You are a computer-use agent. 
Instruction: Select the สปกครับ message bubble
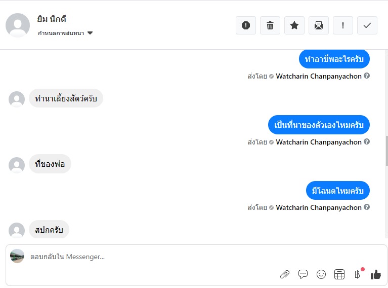(49, 230)
